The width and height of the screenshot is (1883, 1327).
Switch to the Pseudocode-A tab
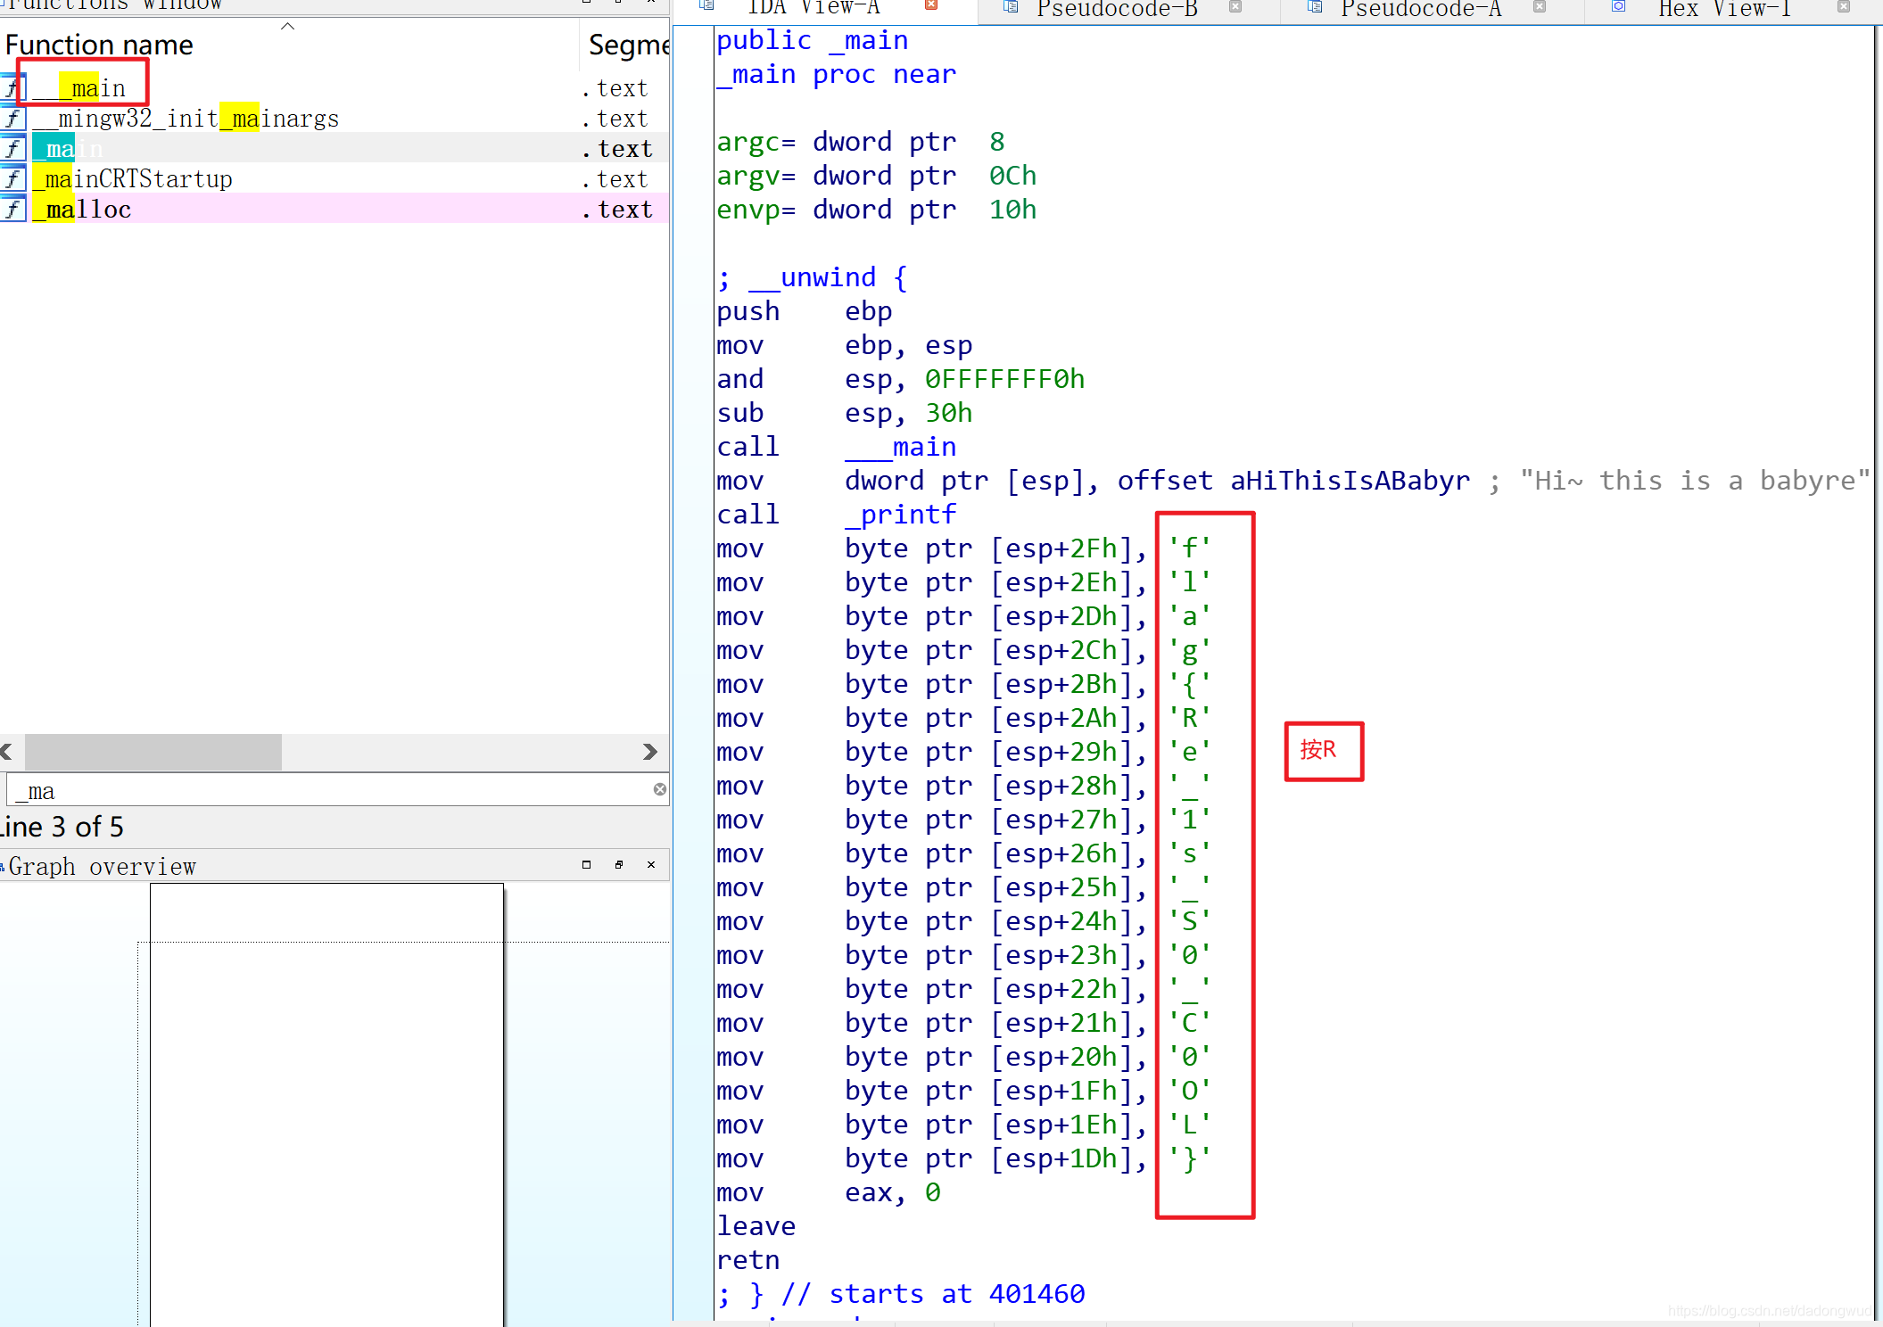pos(1420,9)
